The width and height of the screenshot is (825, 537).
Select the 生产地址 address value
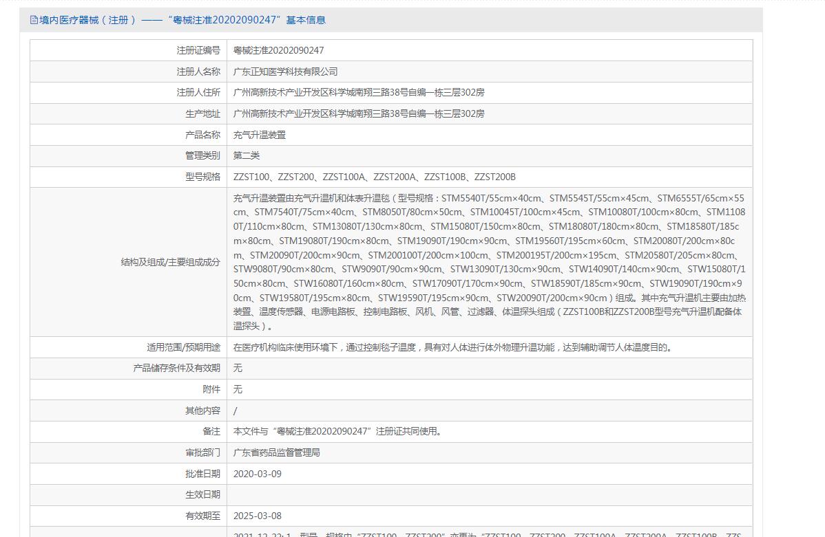tap(359, 113)
